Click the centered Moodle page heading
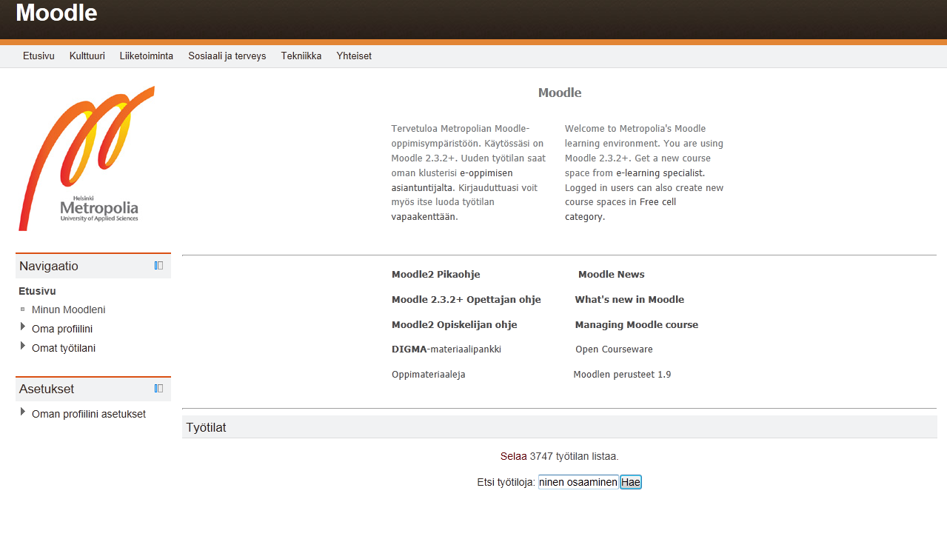This screenshot has width=947, height=542. click(560, 93)
